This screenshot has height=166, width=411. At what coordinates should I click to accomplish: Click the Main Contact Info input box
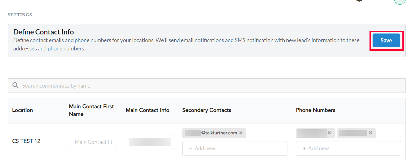(150, 142)
